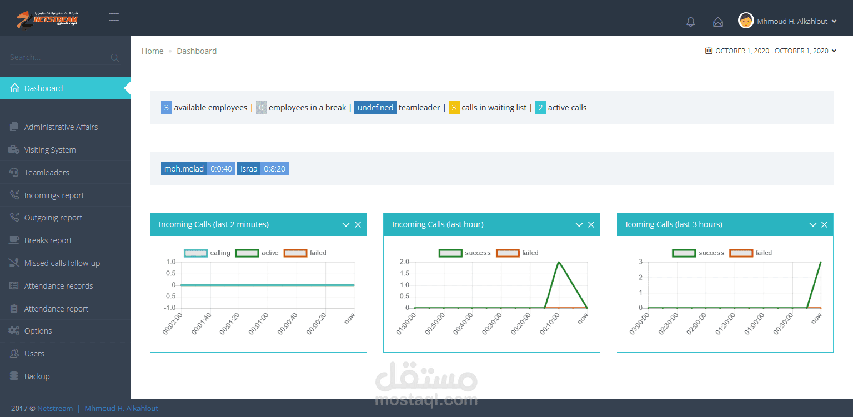Click the Dashboard home icon in sidebar
The width and height of the screenshot is (853, 417).
(15, 88)
